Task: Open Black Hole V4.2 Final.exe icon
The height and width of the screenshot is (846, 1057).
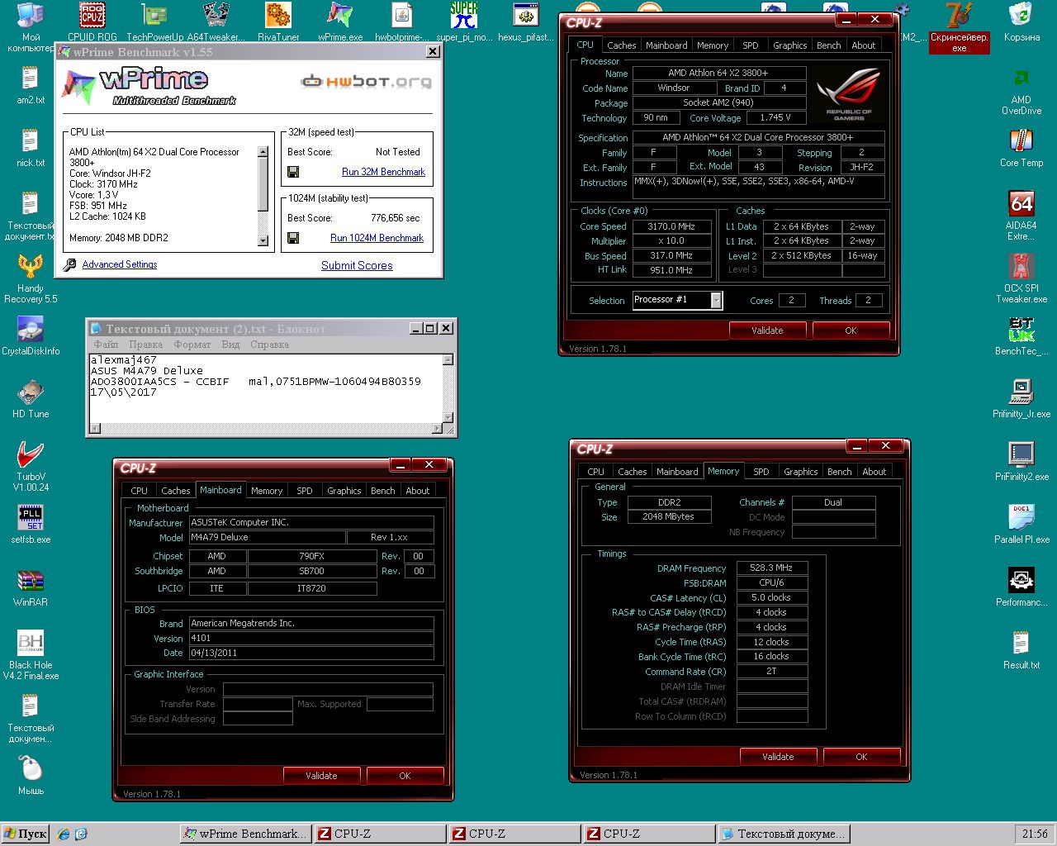Action: coord(31,655)
